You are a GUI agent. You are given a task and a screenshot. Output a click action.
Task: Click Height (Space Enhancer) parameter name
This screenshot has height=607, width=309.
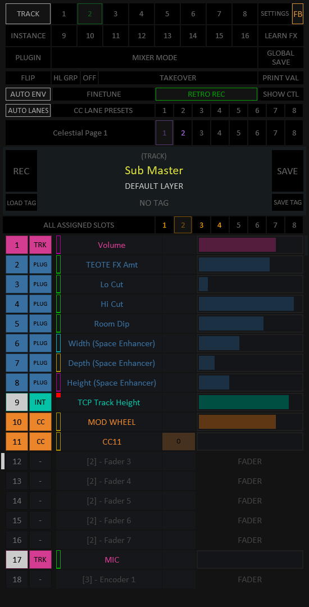point(112,383)
